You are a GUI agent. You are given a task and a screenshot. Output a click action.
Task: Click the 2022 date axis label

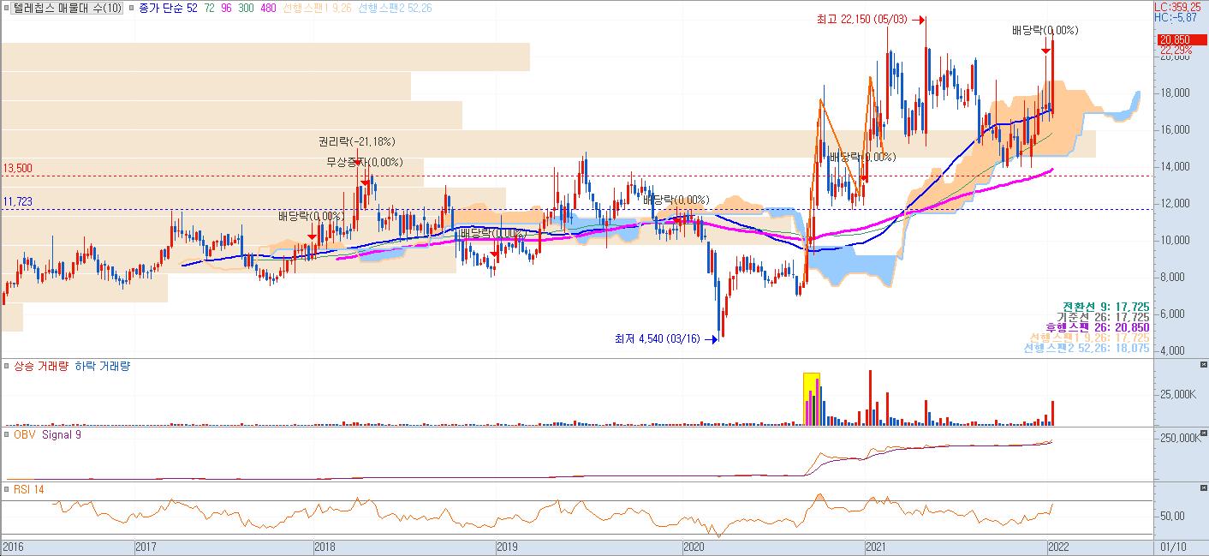(x=1059, y=546)
